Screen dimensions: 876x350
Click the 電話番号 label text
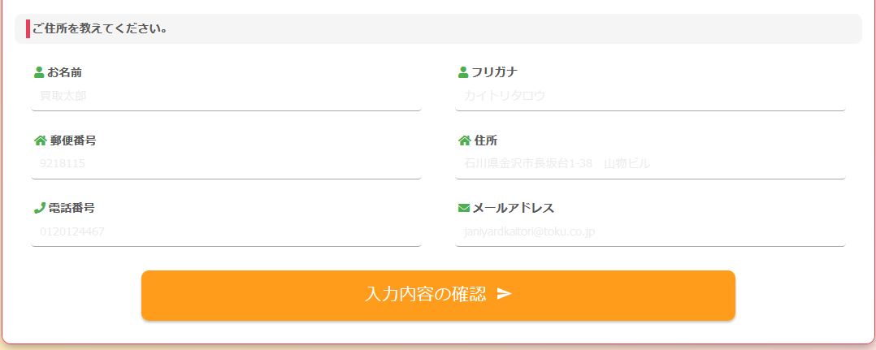(72, 208)
